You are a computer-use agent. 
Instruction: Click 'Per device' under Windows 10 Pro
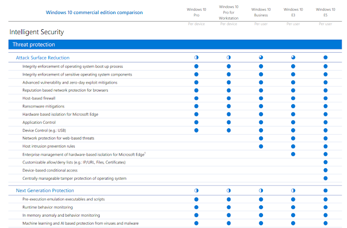coord(196,24)
